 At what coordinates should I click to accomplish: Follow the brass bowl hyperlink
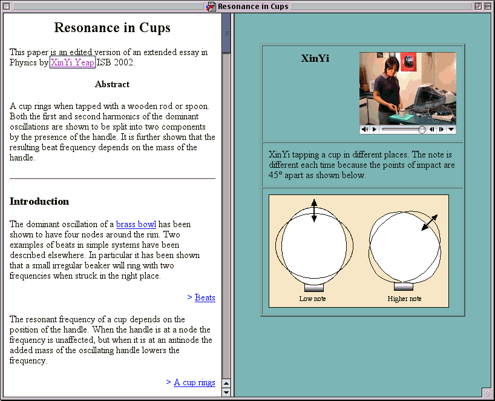pyautogui.click(x=136, y=224)
